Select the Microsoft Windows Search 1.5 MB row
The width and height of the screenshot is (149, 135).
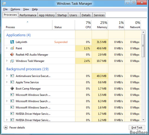pos(73,95)
